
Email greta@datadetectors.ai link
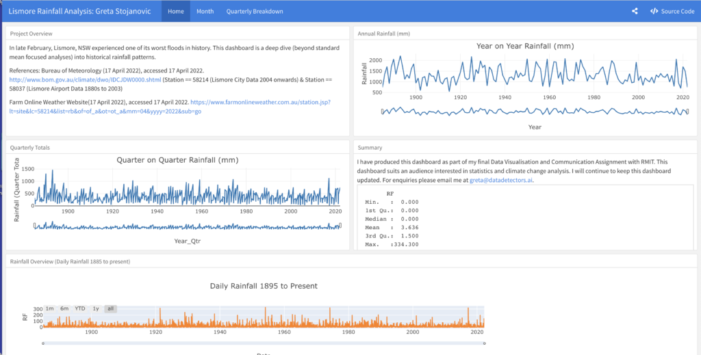coord(501,181)
